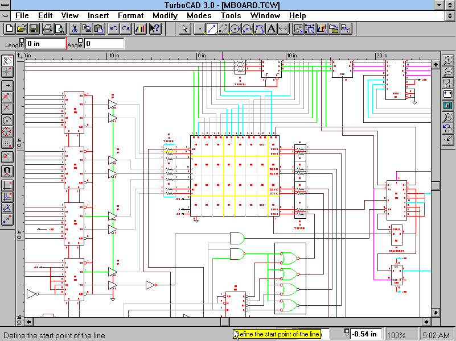Expand the Window menu
The height and width of the screenshot is (341, 456).
(265, 15)
